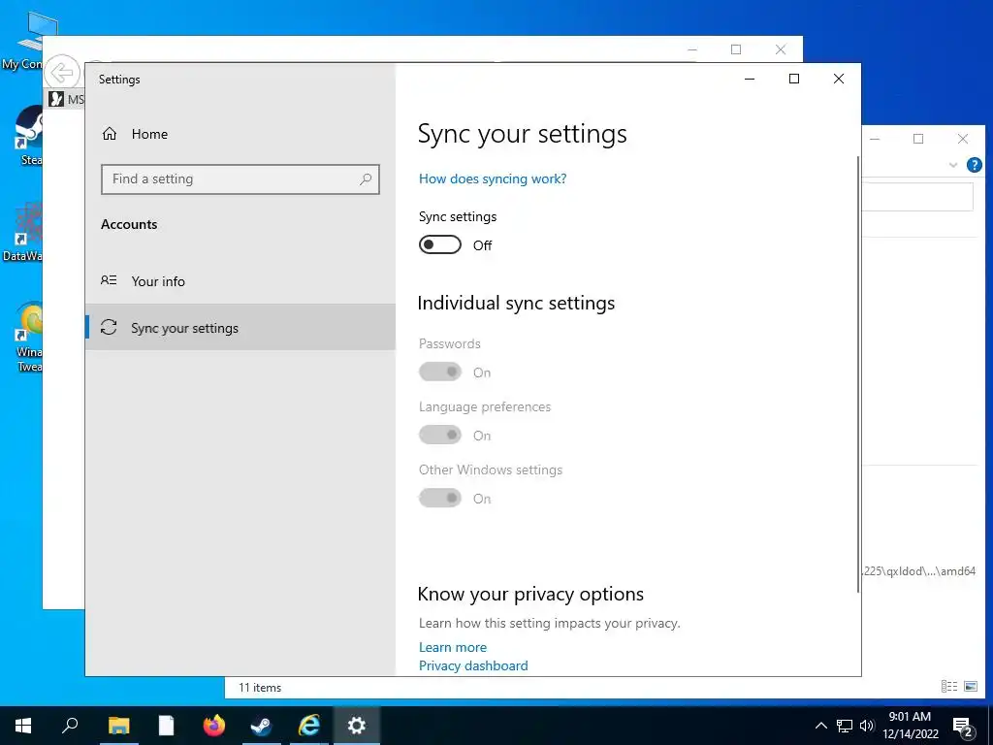Open File Explorer from the taskbar
The image size is (993, 745).
118,726
